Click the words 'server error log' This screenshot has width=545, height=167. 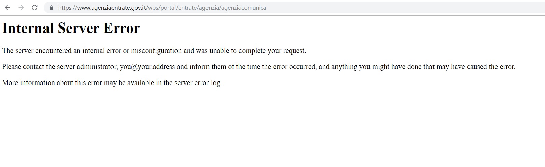pos(197,83)
